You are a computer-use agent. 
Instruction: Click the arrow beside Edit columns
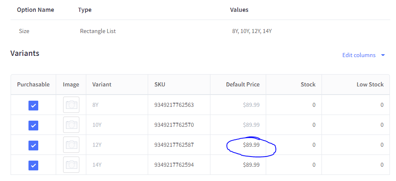coord(383,55)
